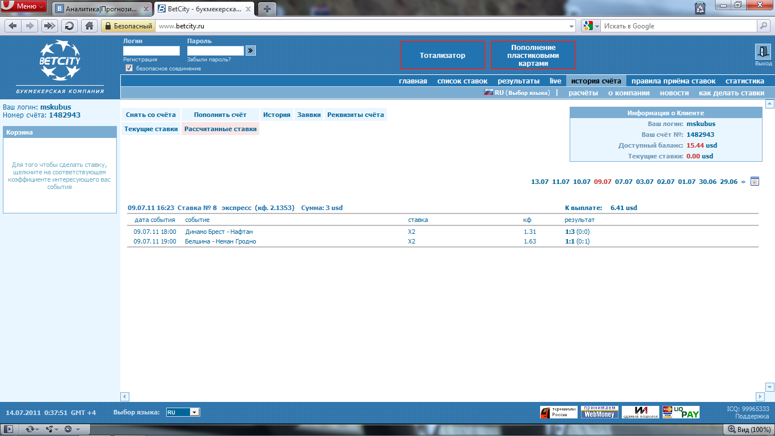Open the История tab
775x436 pixels.
(x=277, y=115)
